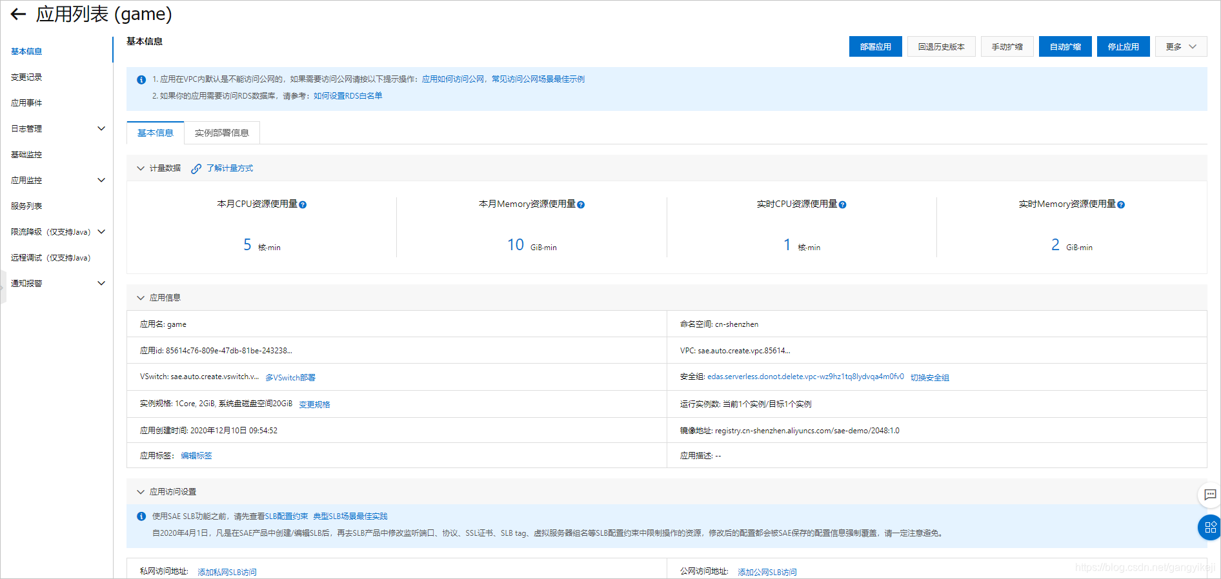1221x579 pixels.
Task: Click 添加私网SLB访问 link
Action: click(x=227, y=573)
